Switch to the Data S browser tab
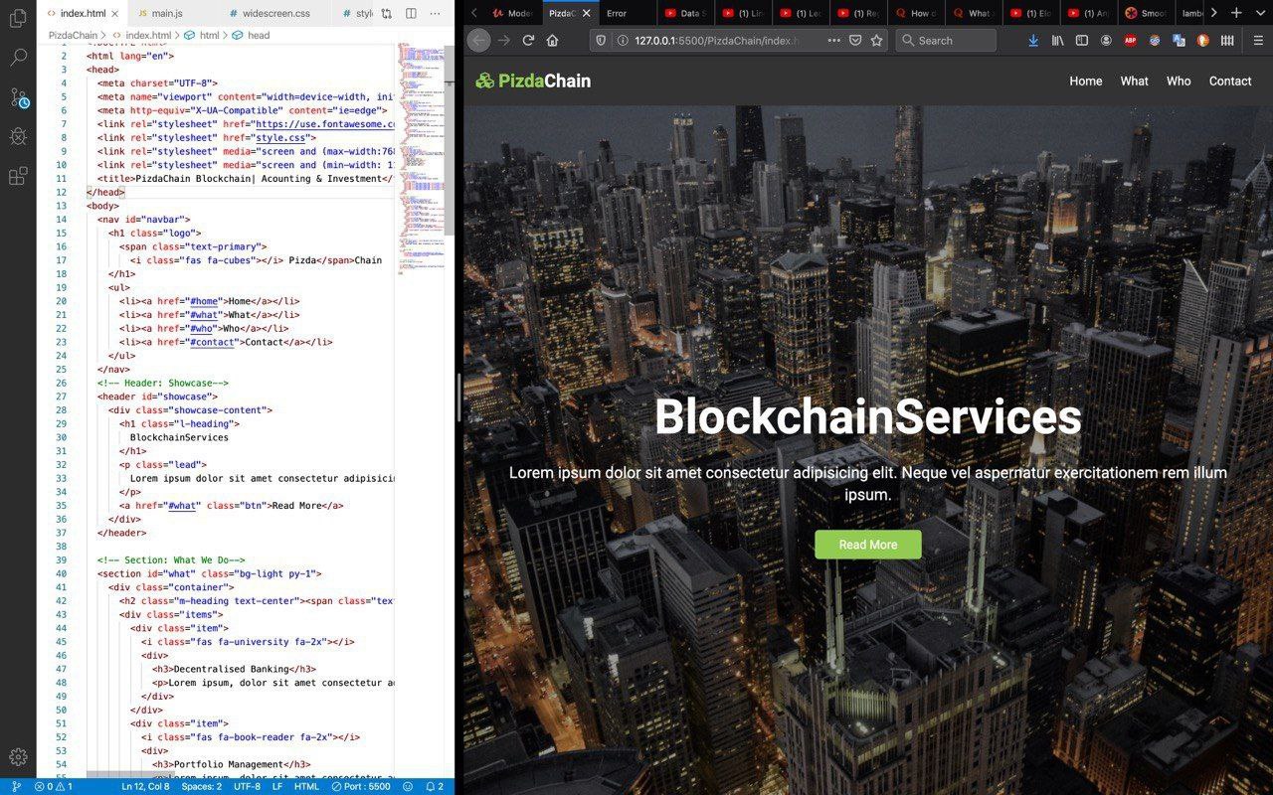Image resolution: width=1273 pixels, height=795 pixels. [686, 13]
